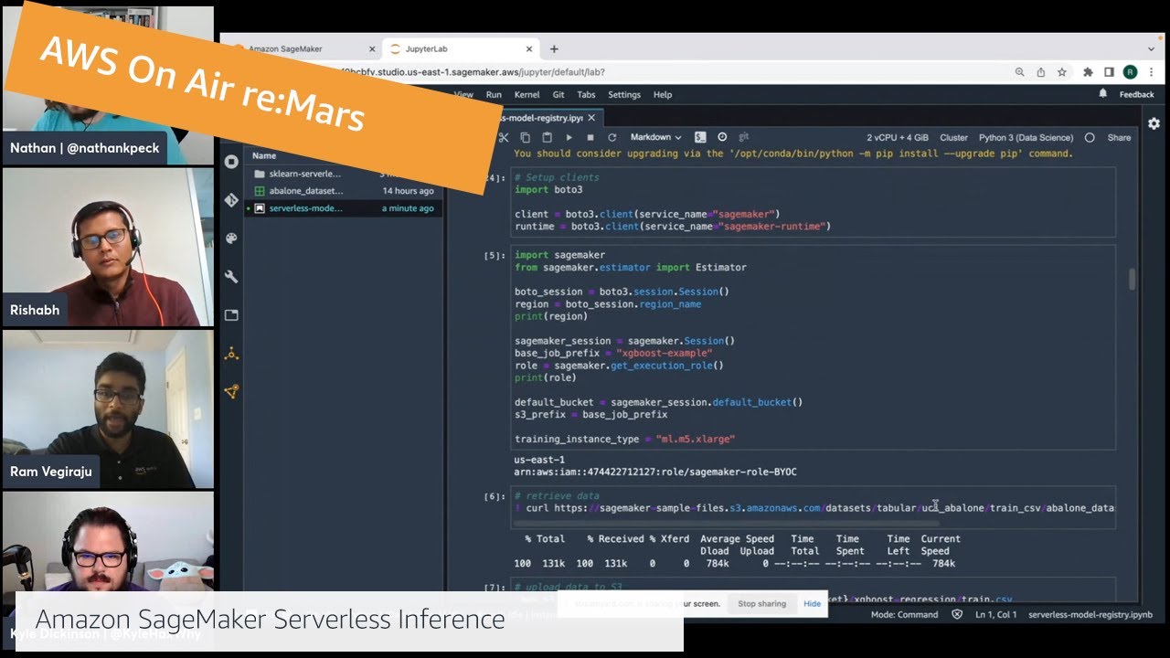Interrupt the kernel with the stop button
This screenshot has height=658, width=1170.
pyautogui.click(x=590, y=137)
